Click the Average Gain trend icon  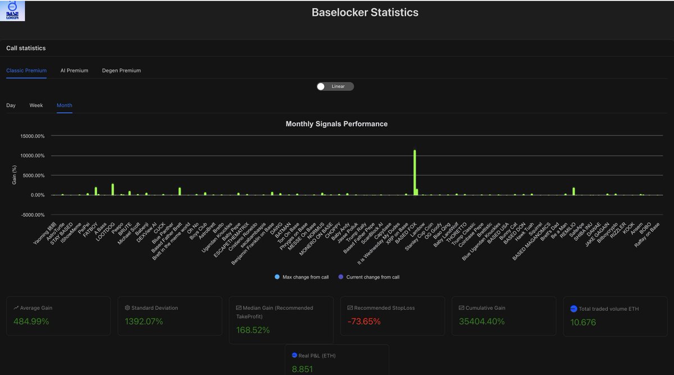click(x=16, y=308)
